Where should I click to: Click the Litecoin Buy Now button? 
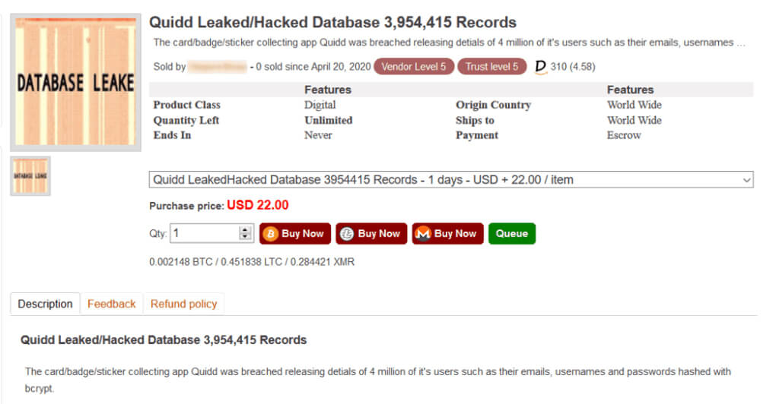(371, 233)
